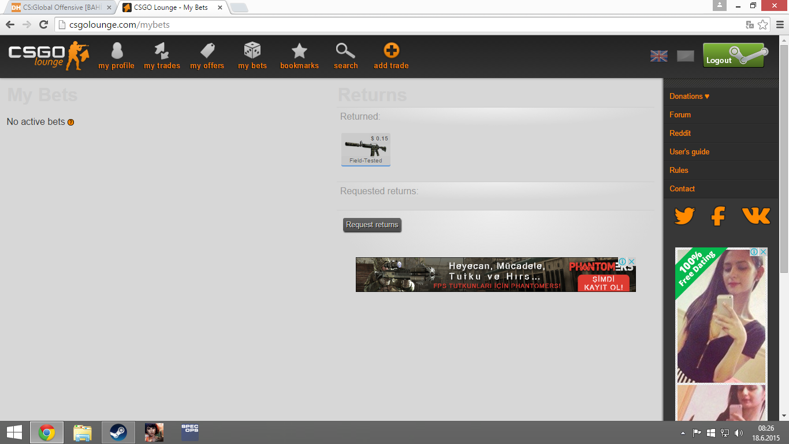Click the Logout button
789x444 pixels.
(x=734, y=55)
